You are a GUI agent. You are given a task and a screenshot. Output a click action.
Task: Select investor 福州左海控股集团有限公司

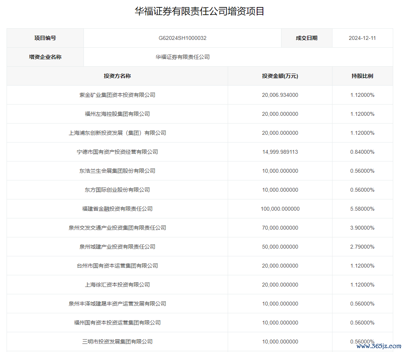coord(117,114)
